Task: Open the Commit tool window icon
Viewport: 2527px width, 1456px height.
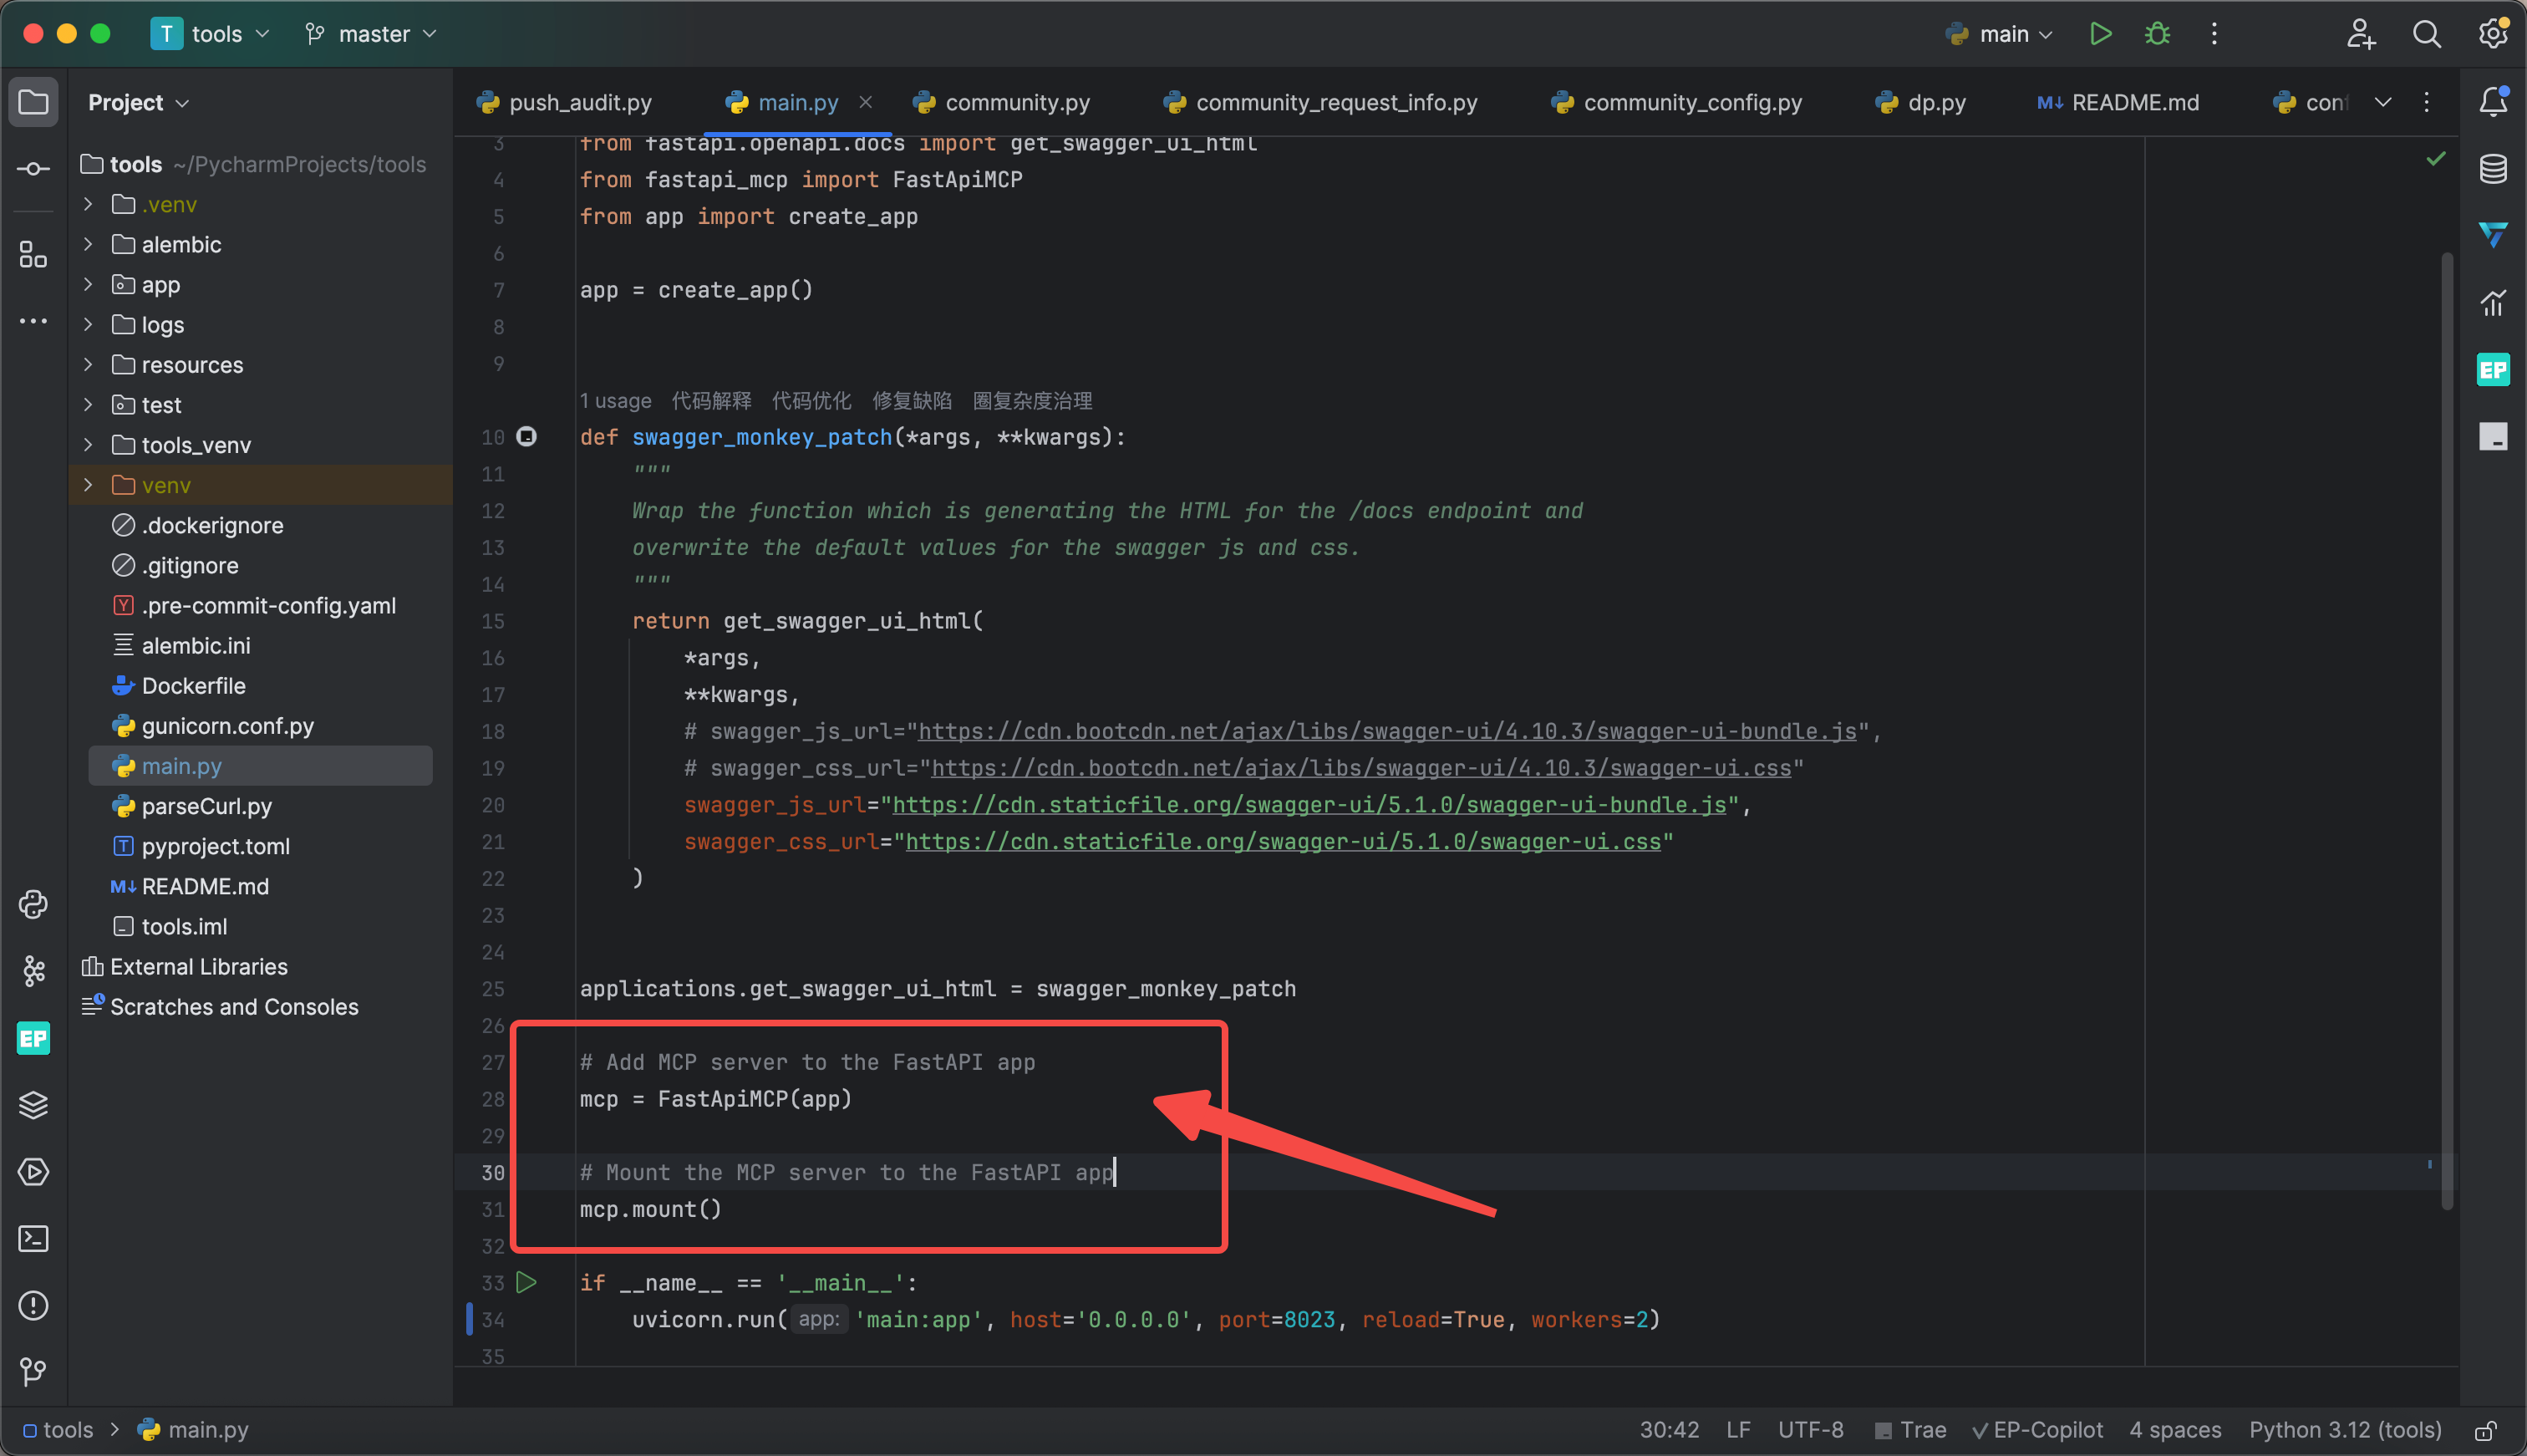Action: coord(33,169)
